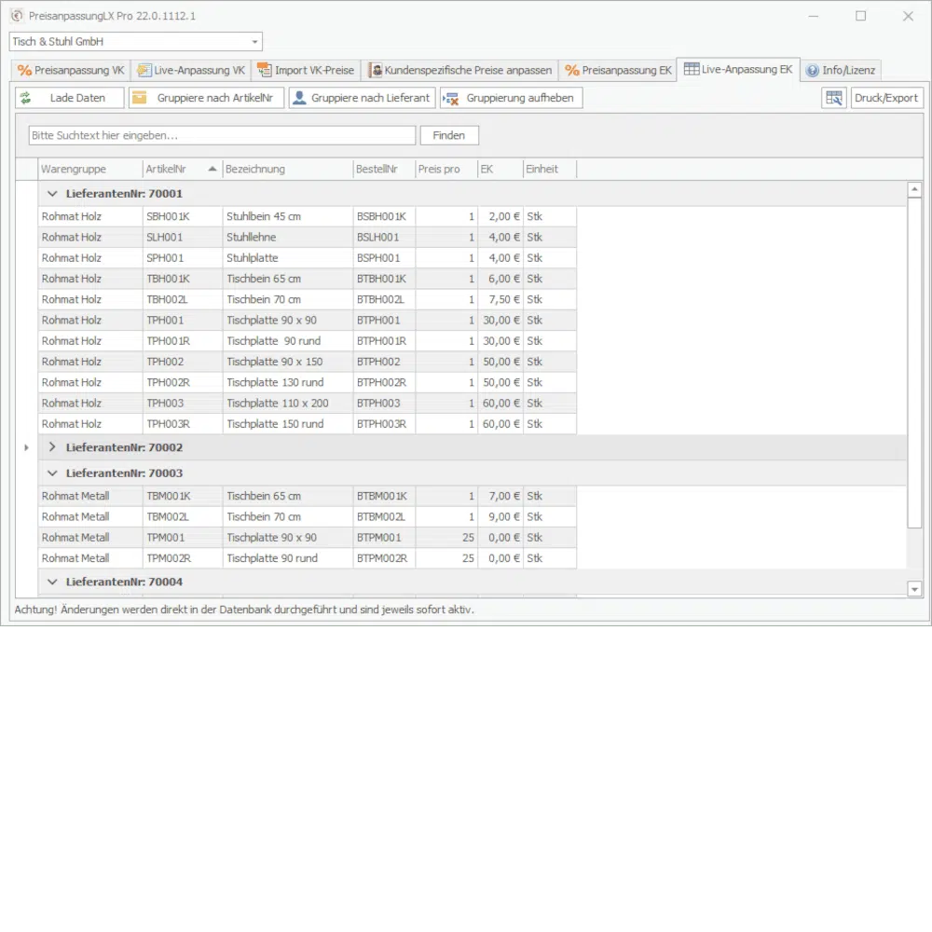932x932 pixels.
Task: Click the Bezeichnung column header
Action: [286, 169]
